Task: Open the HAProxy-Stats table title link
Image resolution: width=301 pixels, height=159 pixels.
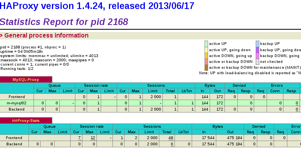Action: point(26,121)
